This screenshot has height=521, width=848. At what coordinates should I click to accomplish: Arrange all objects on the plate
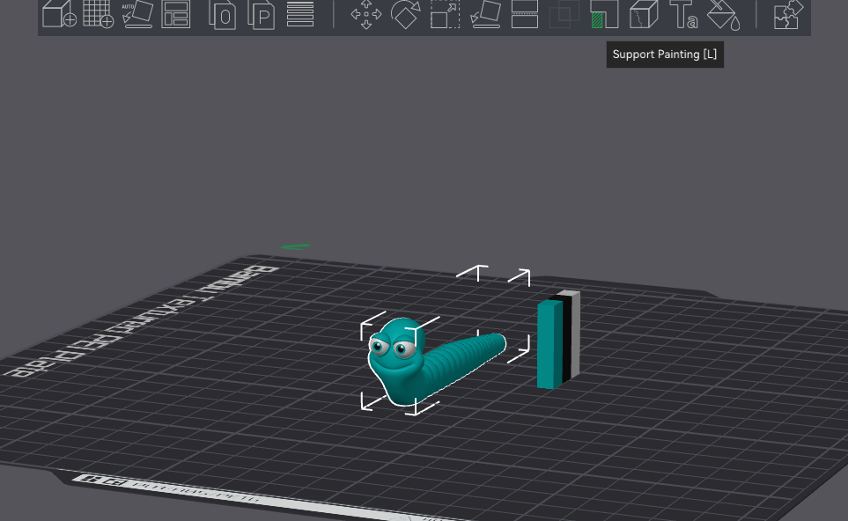(176, 13)
